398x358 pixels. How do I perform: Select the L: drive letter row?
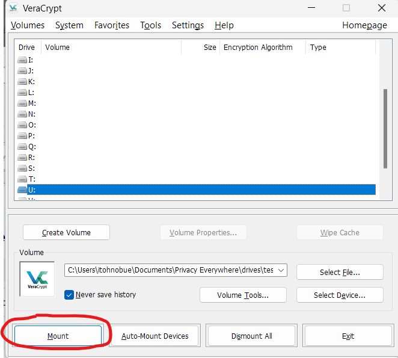(x=197, y=93)
